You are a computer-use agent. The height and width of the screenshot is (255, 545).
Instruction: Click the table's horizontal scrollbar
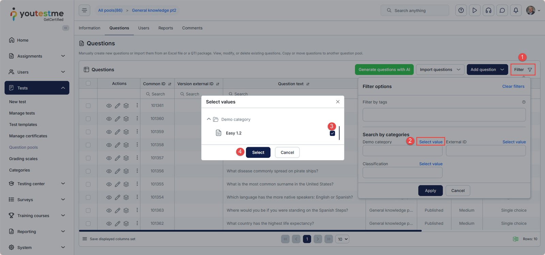[250, 231]
